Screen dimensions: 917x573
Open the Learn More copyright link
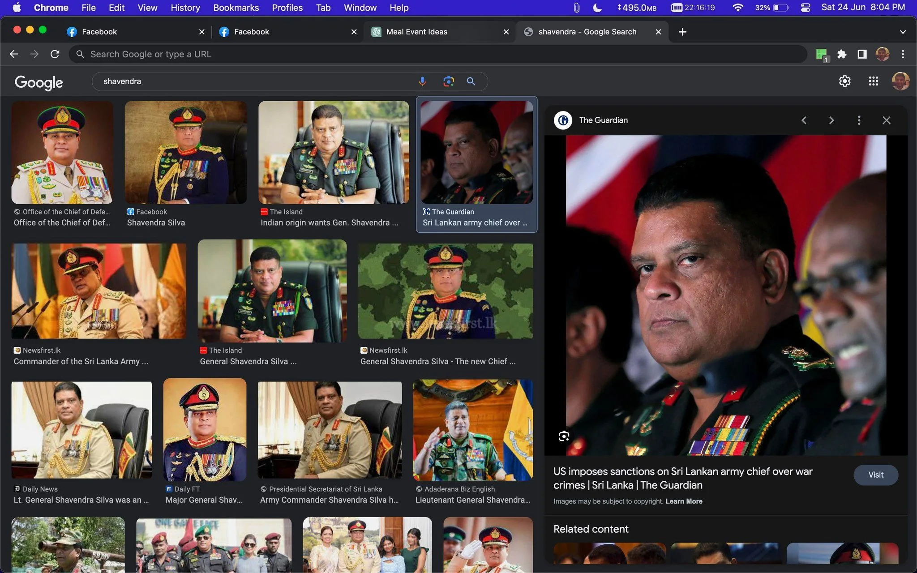[x=684, y=501]
